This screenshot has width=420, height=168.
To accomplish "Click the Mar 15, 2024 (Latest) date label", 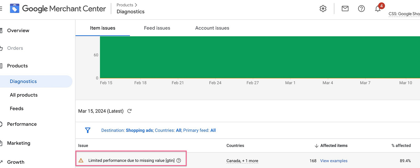I will pyautogui.click(x=101, y=111).
